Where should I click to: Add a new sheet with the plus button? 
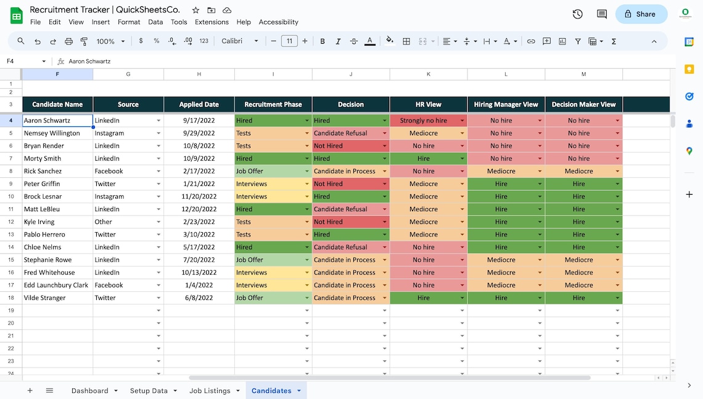[30, 390]
